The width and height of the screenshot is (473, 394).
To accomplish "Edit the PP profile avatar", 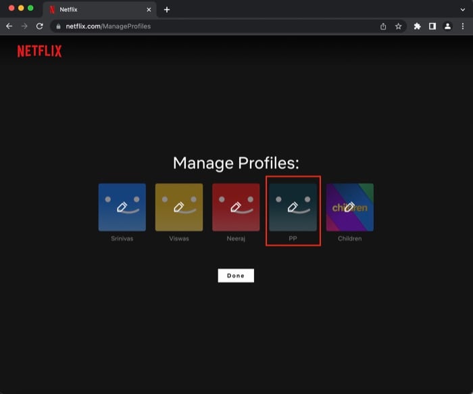I will (293, 207).
